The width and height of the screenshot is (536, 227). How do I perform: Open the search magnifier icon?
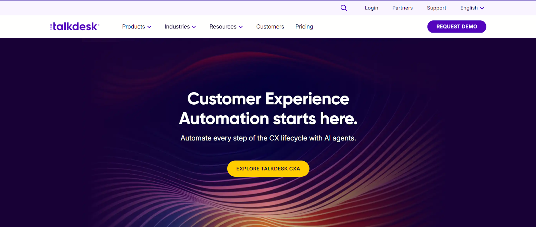click(x=344, y=8)
